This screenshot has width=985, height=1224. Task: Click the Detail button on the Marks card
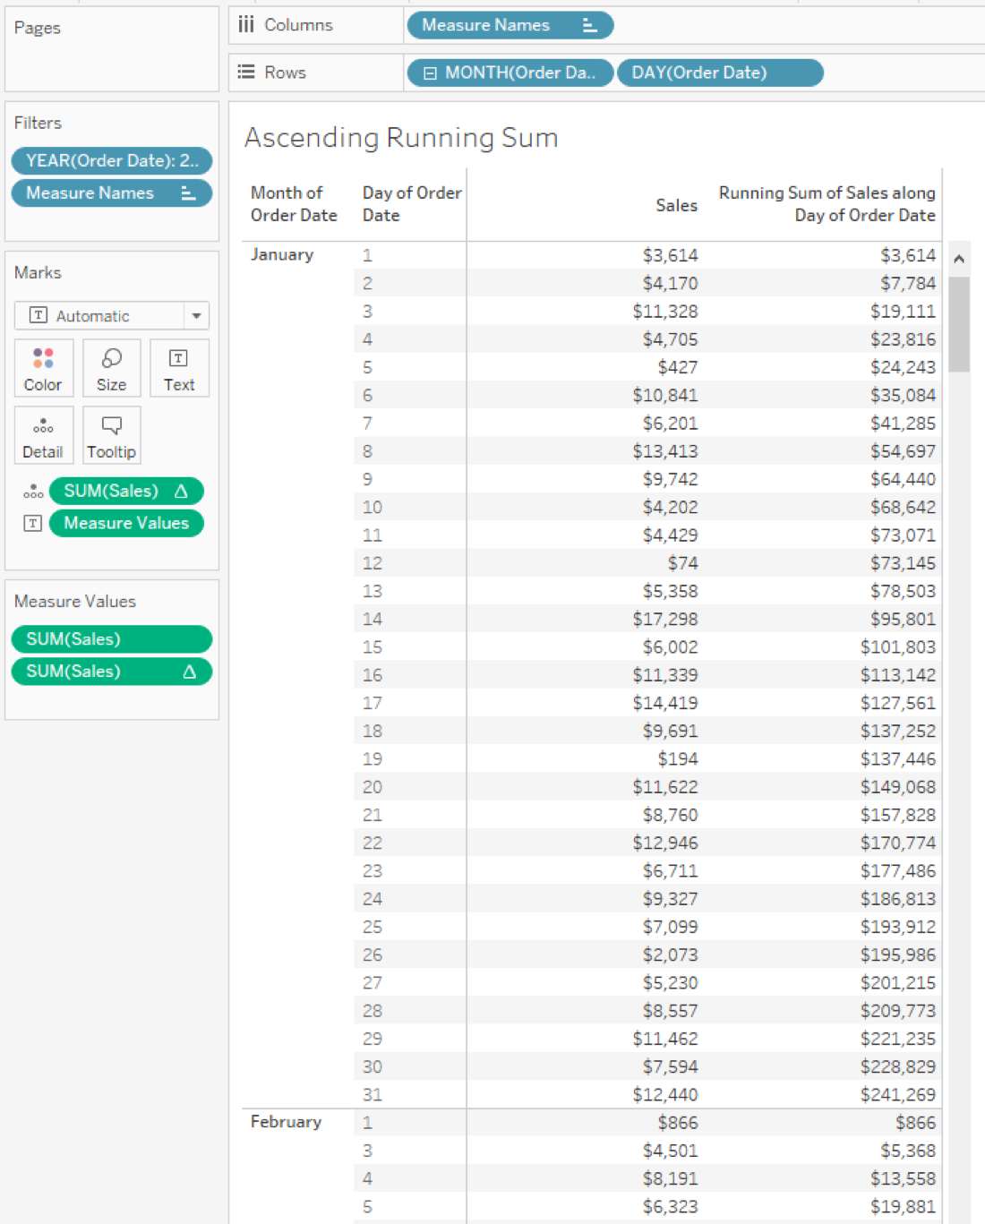pos(43,435)
